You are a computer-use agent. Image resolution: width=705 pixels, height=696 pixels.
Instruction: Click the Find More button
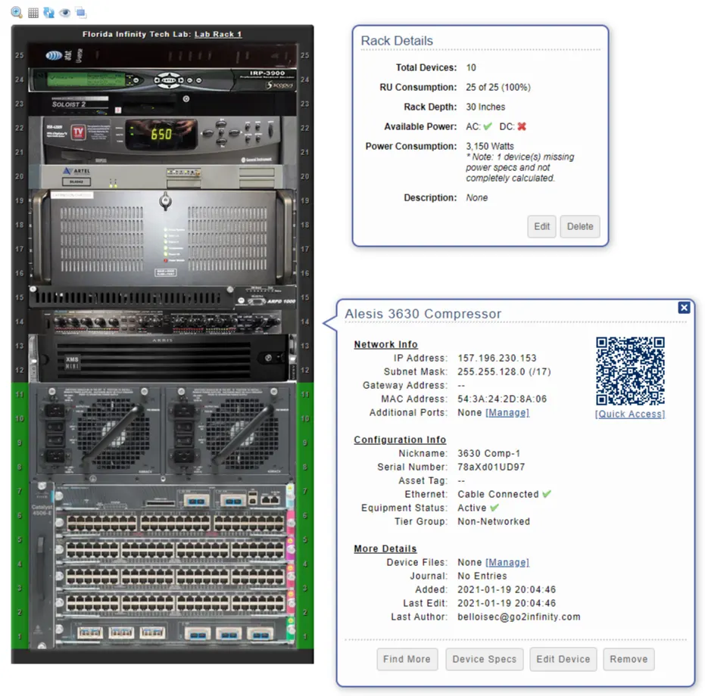click(x=407, y=659)
